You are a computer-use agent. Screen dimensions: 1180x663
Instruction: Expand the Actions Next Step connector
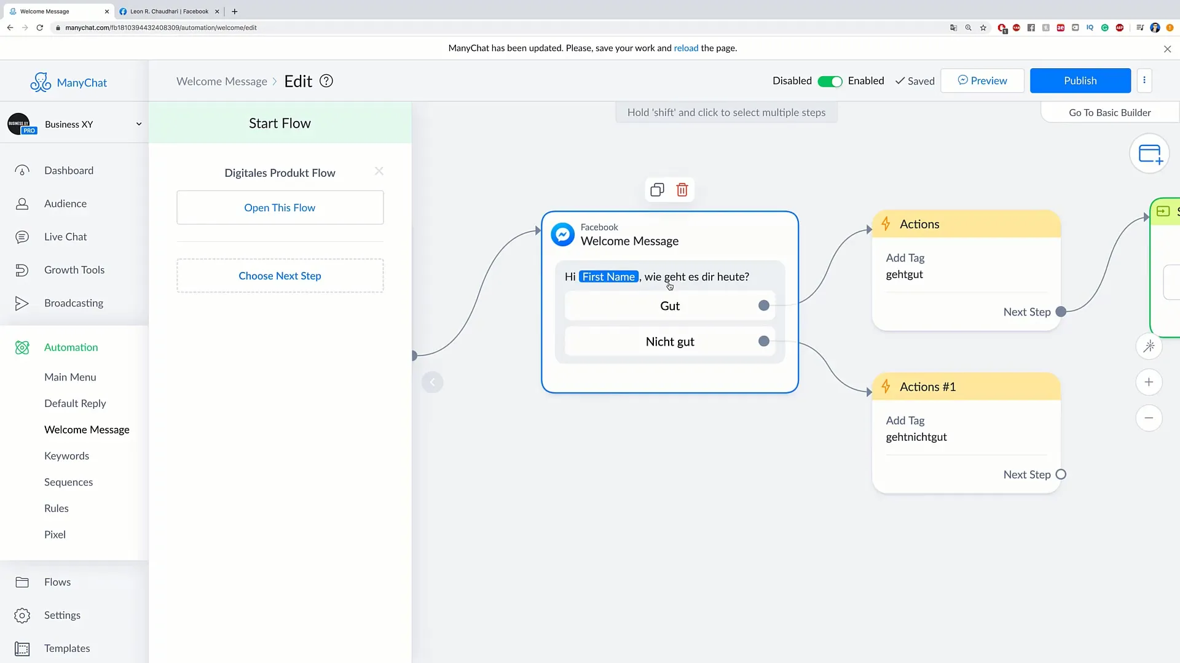[1061, 312]
